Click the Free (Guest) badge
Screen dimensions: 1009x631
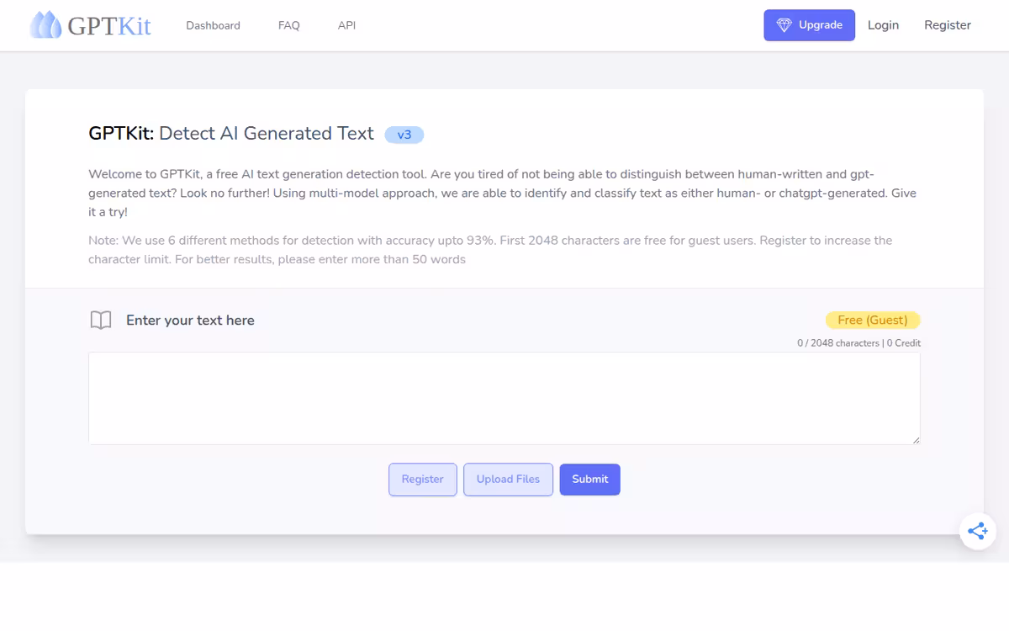click(873, 320)
